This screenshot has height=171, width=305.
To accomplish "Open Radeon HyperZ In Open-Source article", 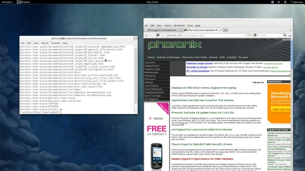I will click(202, 159).
